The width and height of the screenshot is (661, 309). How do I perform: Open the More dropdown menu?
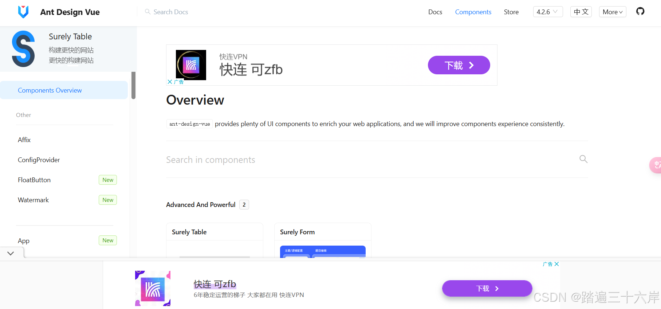tap(613, 12)
